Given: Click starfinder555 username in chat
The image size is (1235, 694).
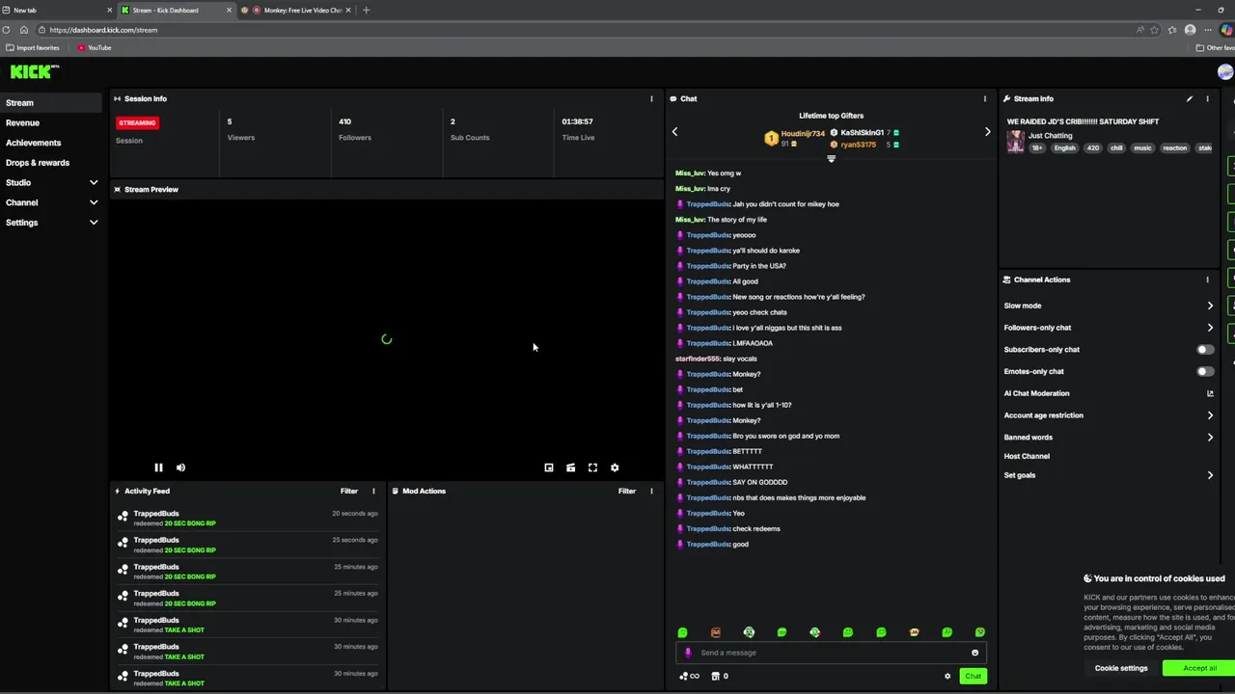Looking at the screenshot, I should [x=698, y=359].
